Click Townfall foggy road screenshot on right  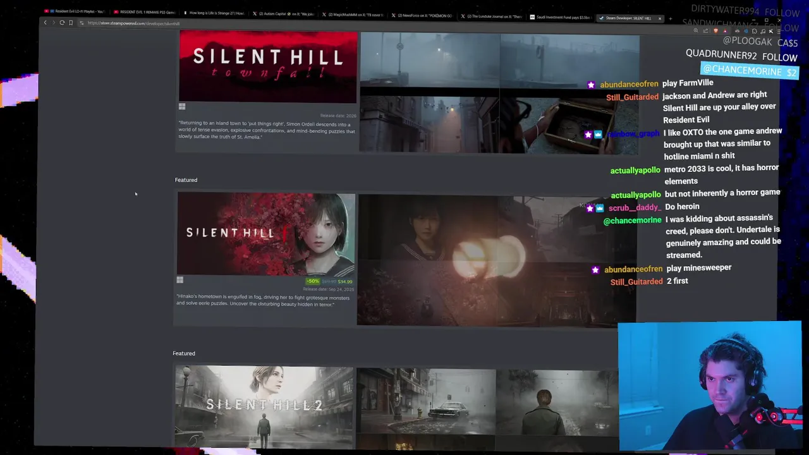click(569, 61)
